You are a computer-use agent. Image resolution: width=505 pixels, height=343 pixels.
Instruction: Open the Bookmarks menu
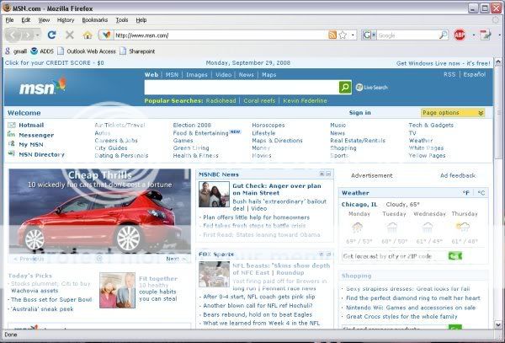click(94, 19)
